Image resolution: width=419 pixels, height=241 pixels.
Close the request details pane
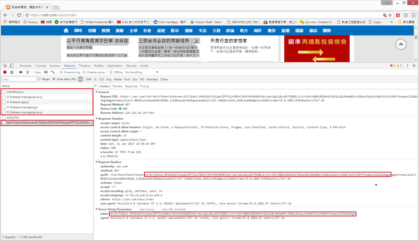pyautogui.click(x=96, y=86)
